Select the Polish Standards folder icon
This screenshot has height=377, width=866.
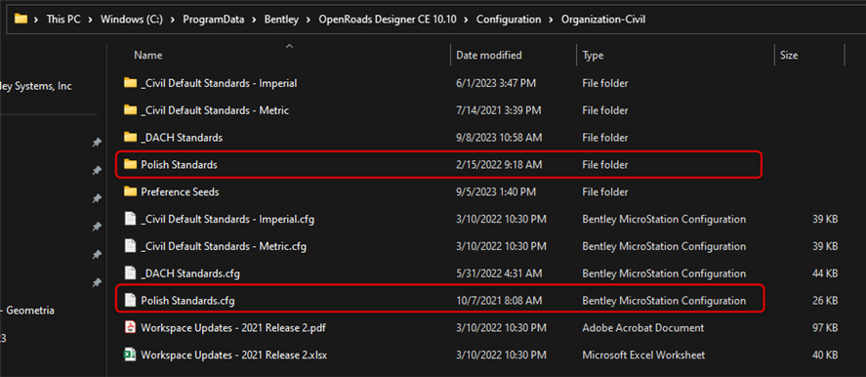point(131,165)
